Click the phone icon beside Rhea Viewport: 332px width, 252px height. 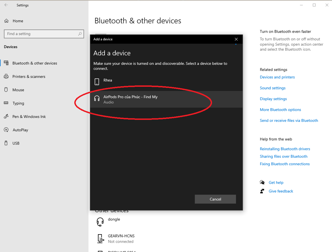coord(97,82)
